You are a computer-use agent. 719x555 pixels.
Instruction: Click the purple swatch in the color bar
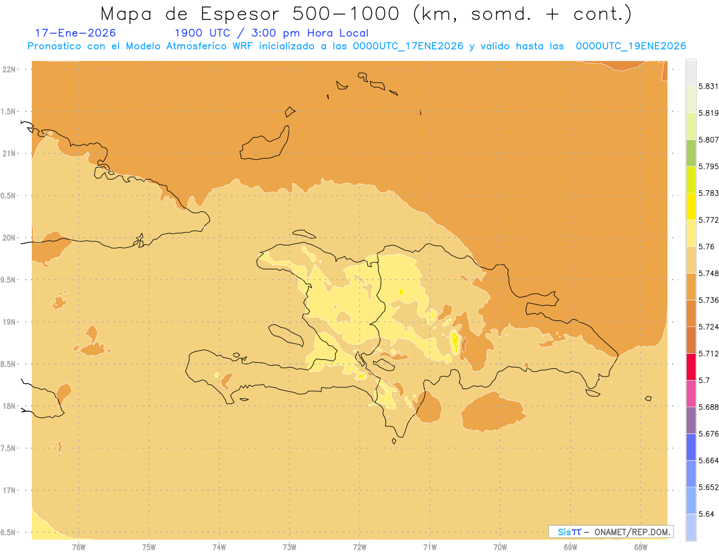coord(691,420)
